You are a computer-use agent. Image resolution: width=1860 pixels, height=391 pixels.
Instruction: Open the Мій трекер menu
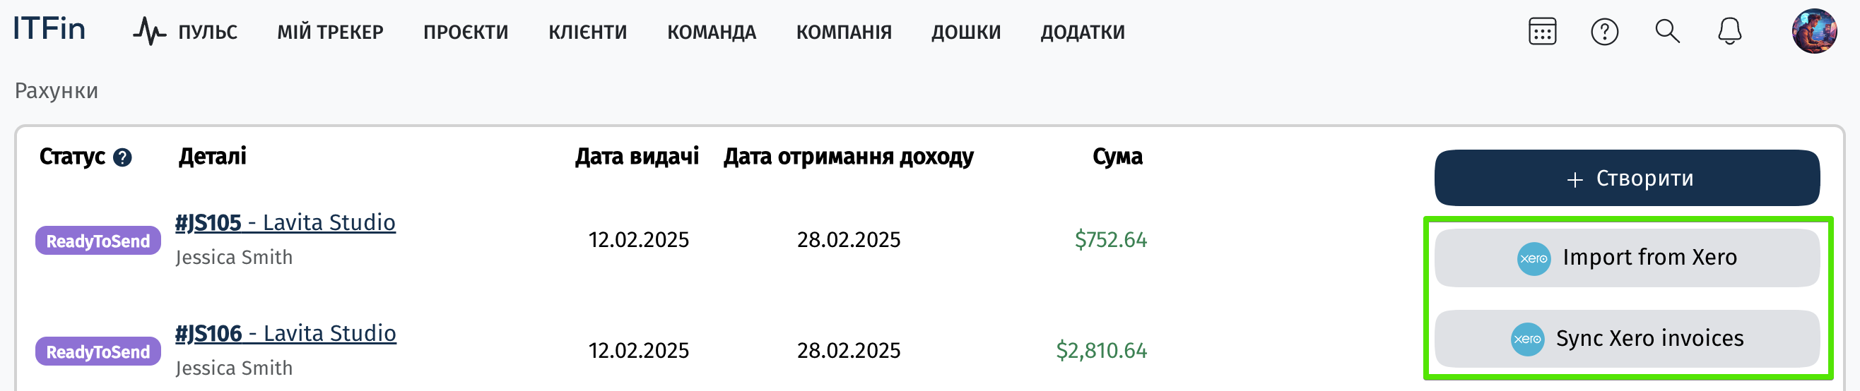(330, 32)
